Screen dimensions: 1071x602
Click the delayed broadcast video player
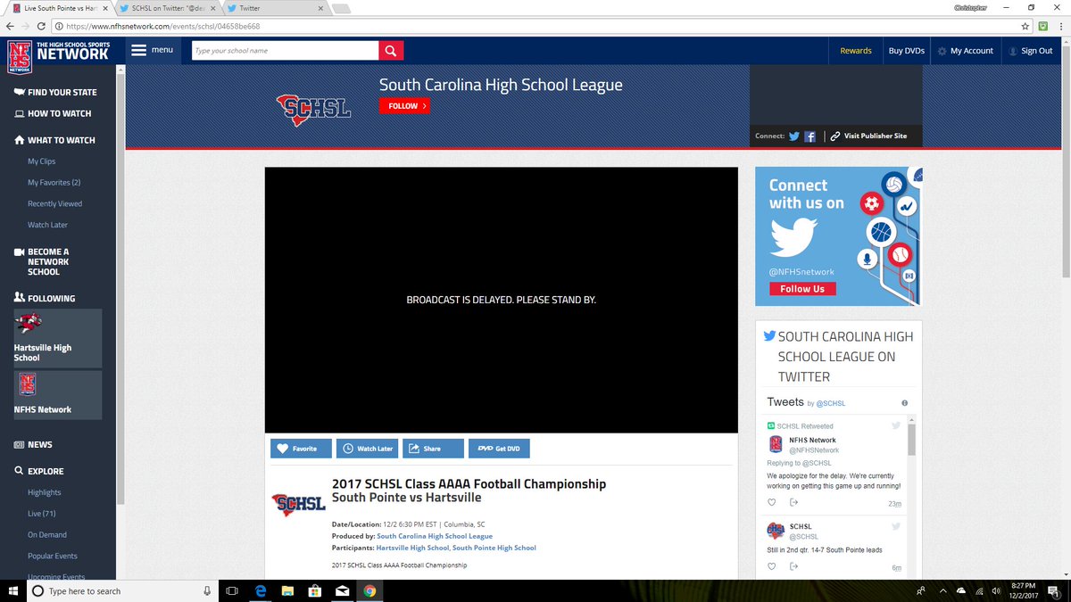point(501,300)
